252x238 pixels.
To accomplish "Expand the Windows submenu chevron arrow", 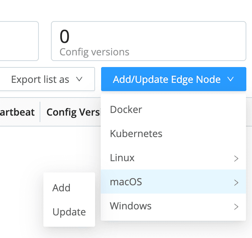I will point(236,207).
